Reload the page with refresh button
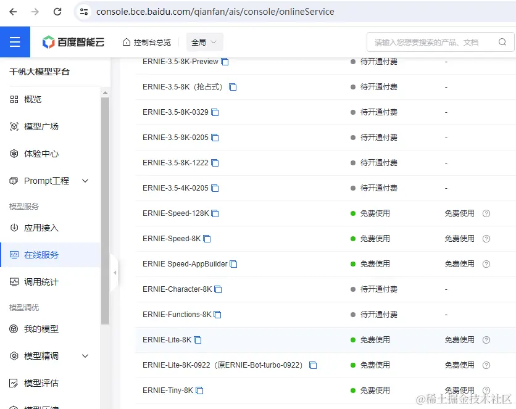 57,12
